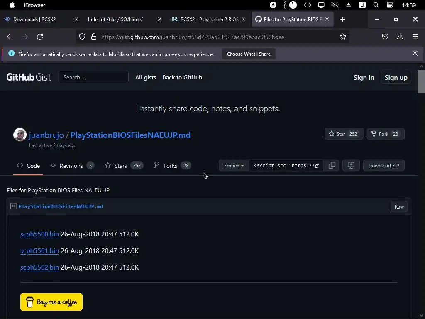Open the tracking protection shield icon

82,37
